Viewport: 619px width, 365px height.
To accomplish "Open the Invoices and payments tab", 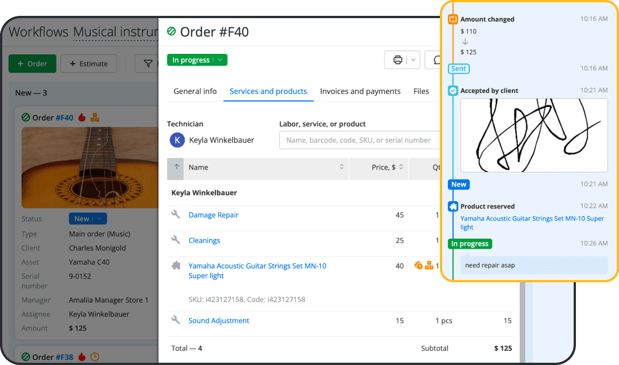I will (360, 91).
